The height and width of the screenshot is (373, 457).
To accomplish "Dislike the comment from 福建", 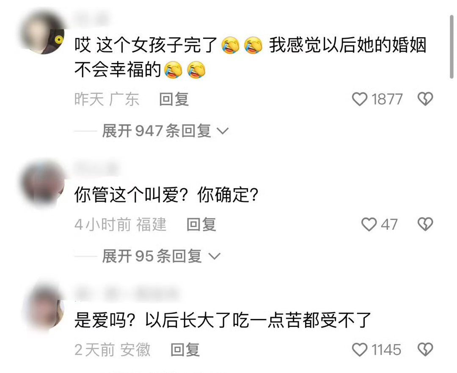I will 426,225.
